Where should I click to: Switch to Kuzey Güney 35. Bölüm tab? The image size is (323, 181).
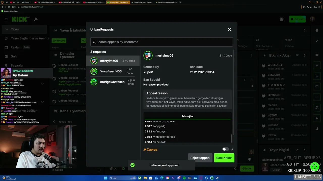(x=94, y=2)
